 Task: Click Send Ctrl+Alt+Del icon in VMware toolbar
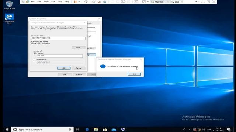point(86,1)
